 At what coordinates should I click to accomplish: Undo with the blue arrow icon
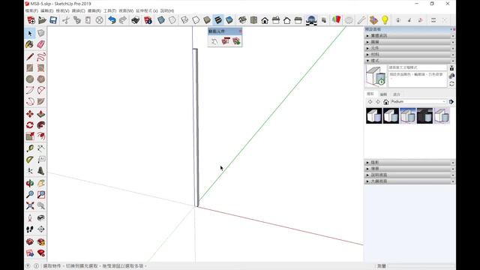click(x=112, y=20)
